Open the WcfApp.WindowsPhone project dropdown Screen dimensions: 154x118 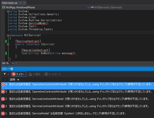[88, 7]
